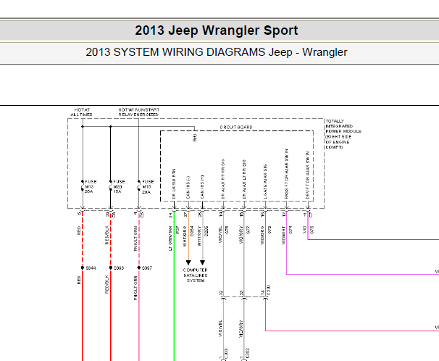The width and height of the screenshot is (439, 361).
Task: Click the 'DR LK SW RTN' pin label
Action: [x=174, y=184]
